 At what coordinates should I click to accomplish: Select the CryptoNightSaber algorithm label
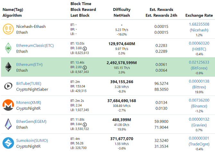pyautogui.click(x=32, y=89)
